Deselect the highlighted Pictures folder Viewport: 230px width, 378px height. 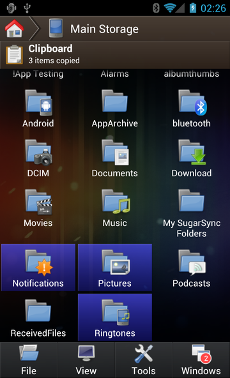click(x=115, y=268)
